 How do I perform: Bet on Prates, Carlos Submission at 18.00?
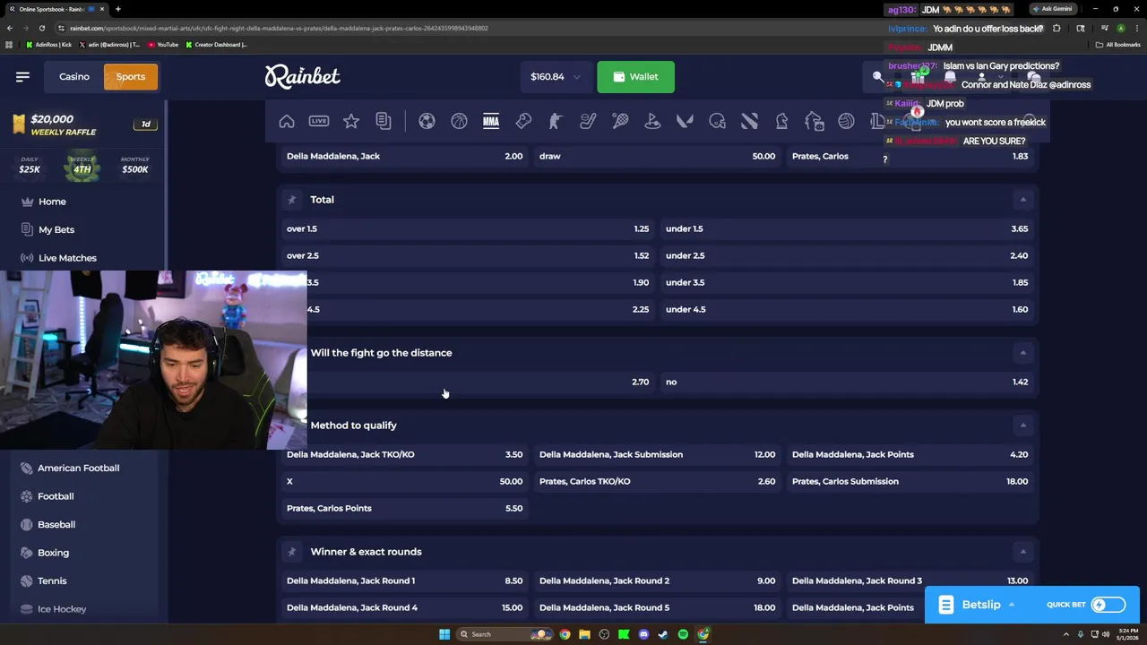pos(910,481)
